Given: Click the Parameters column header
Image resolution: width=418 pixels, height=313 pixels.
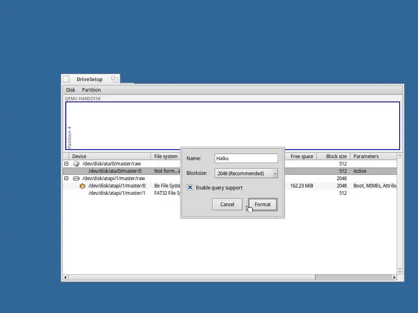Looking at the screenshot, I should [x=373, y=156].
